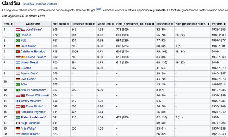Open Ferenc Deák player page

29,74
